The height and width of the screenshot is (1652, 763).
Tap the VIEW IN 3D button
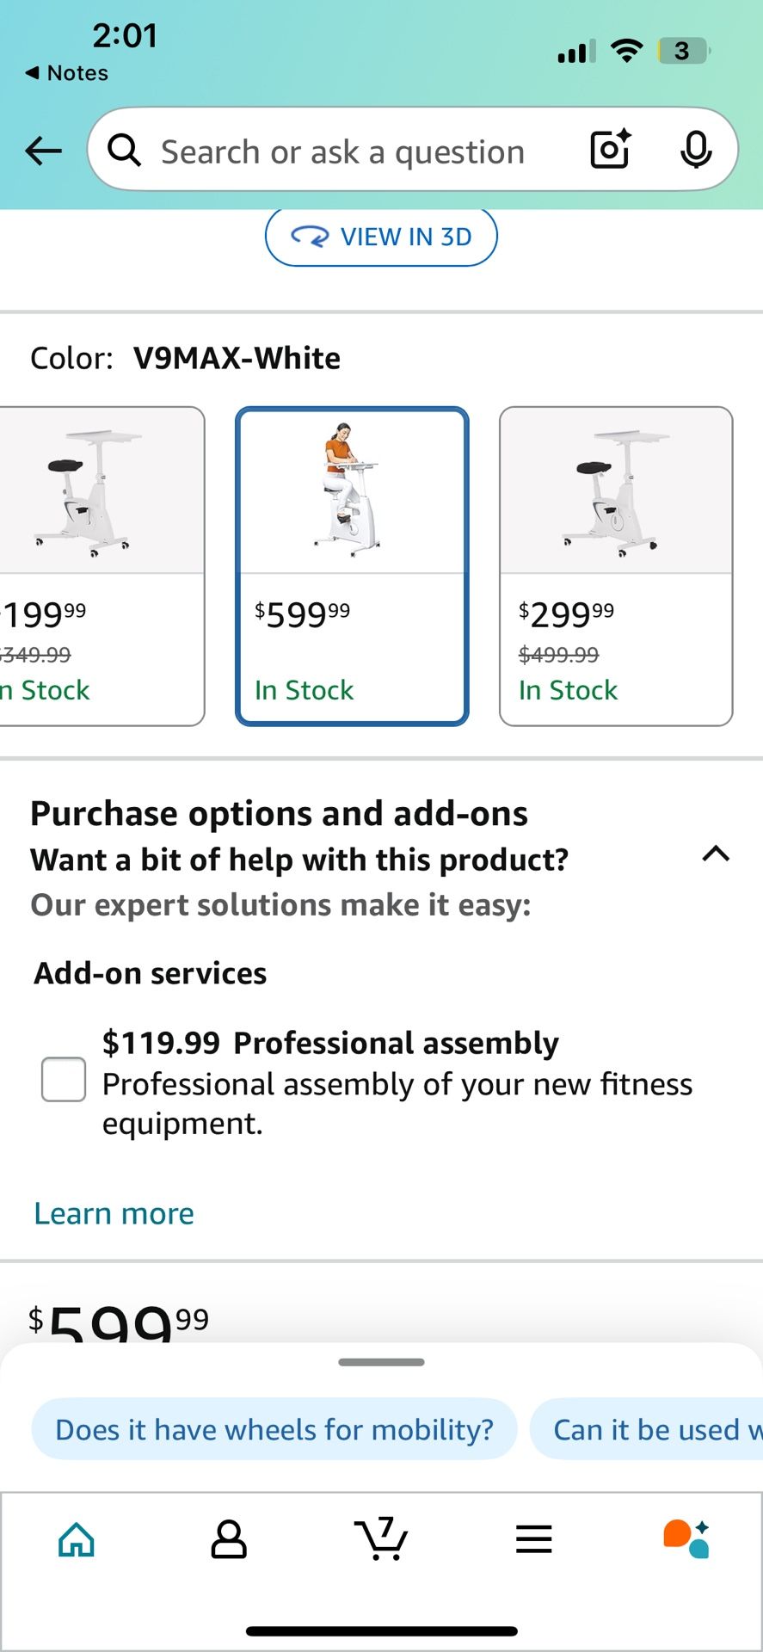(x=381, y=237)
